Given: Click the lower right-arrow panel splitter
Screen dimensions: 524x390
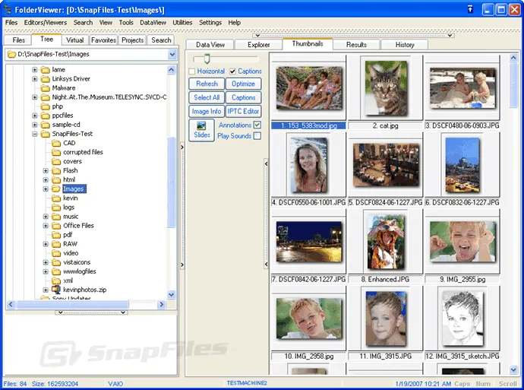Looking at the screenshot, I should click(182, 265).
